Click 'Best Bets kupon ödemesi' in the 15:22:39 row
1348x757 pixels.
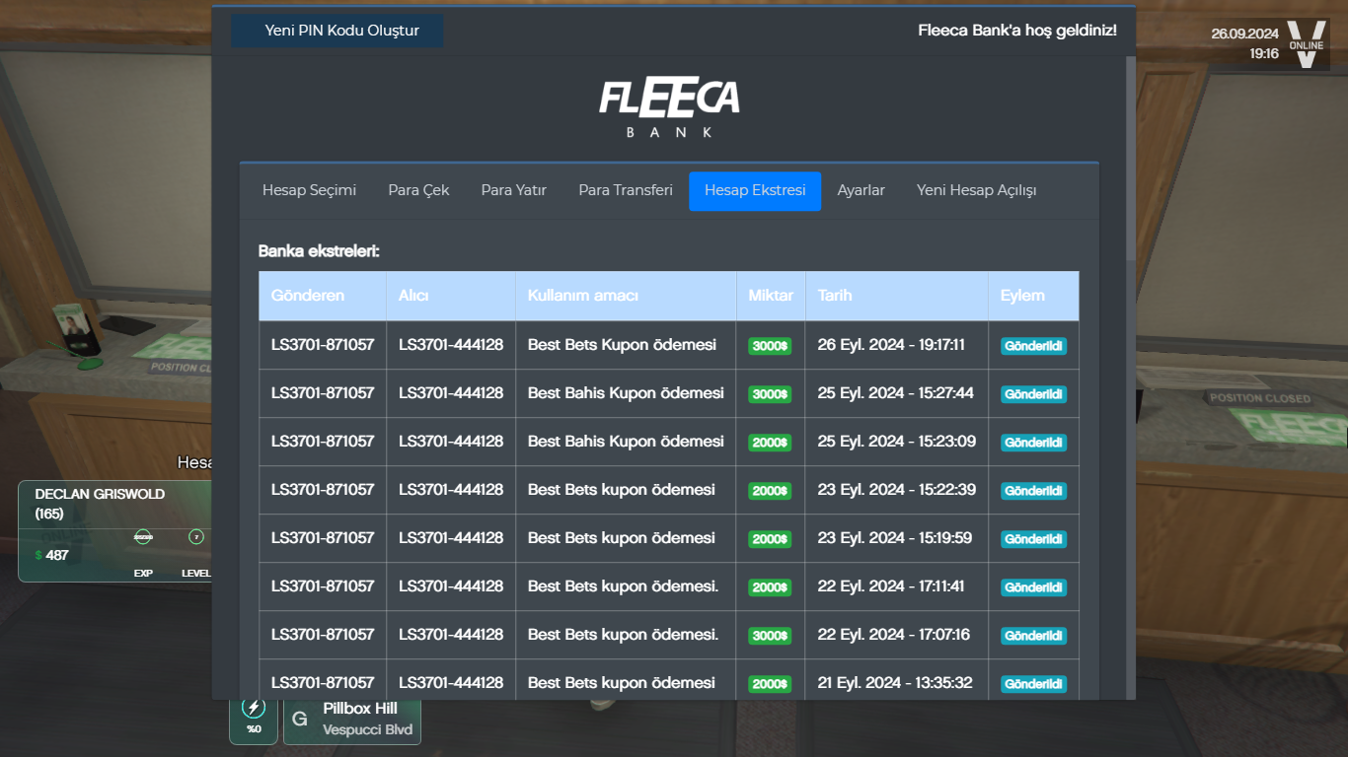point(622,490)
